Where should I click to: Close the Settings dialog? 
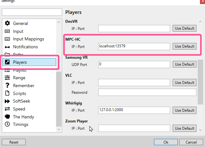tap(202, 2)
